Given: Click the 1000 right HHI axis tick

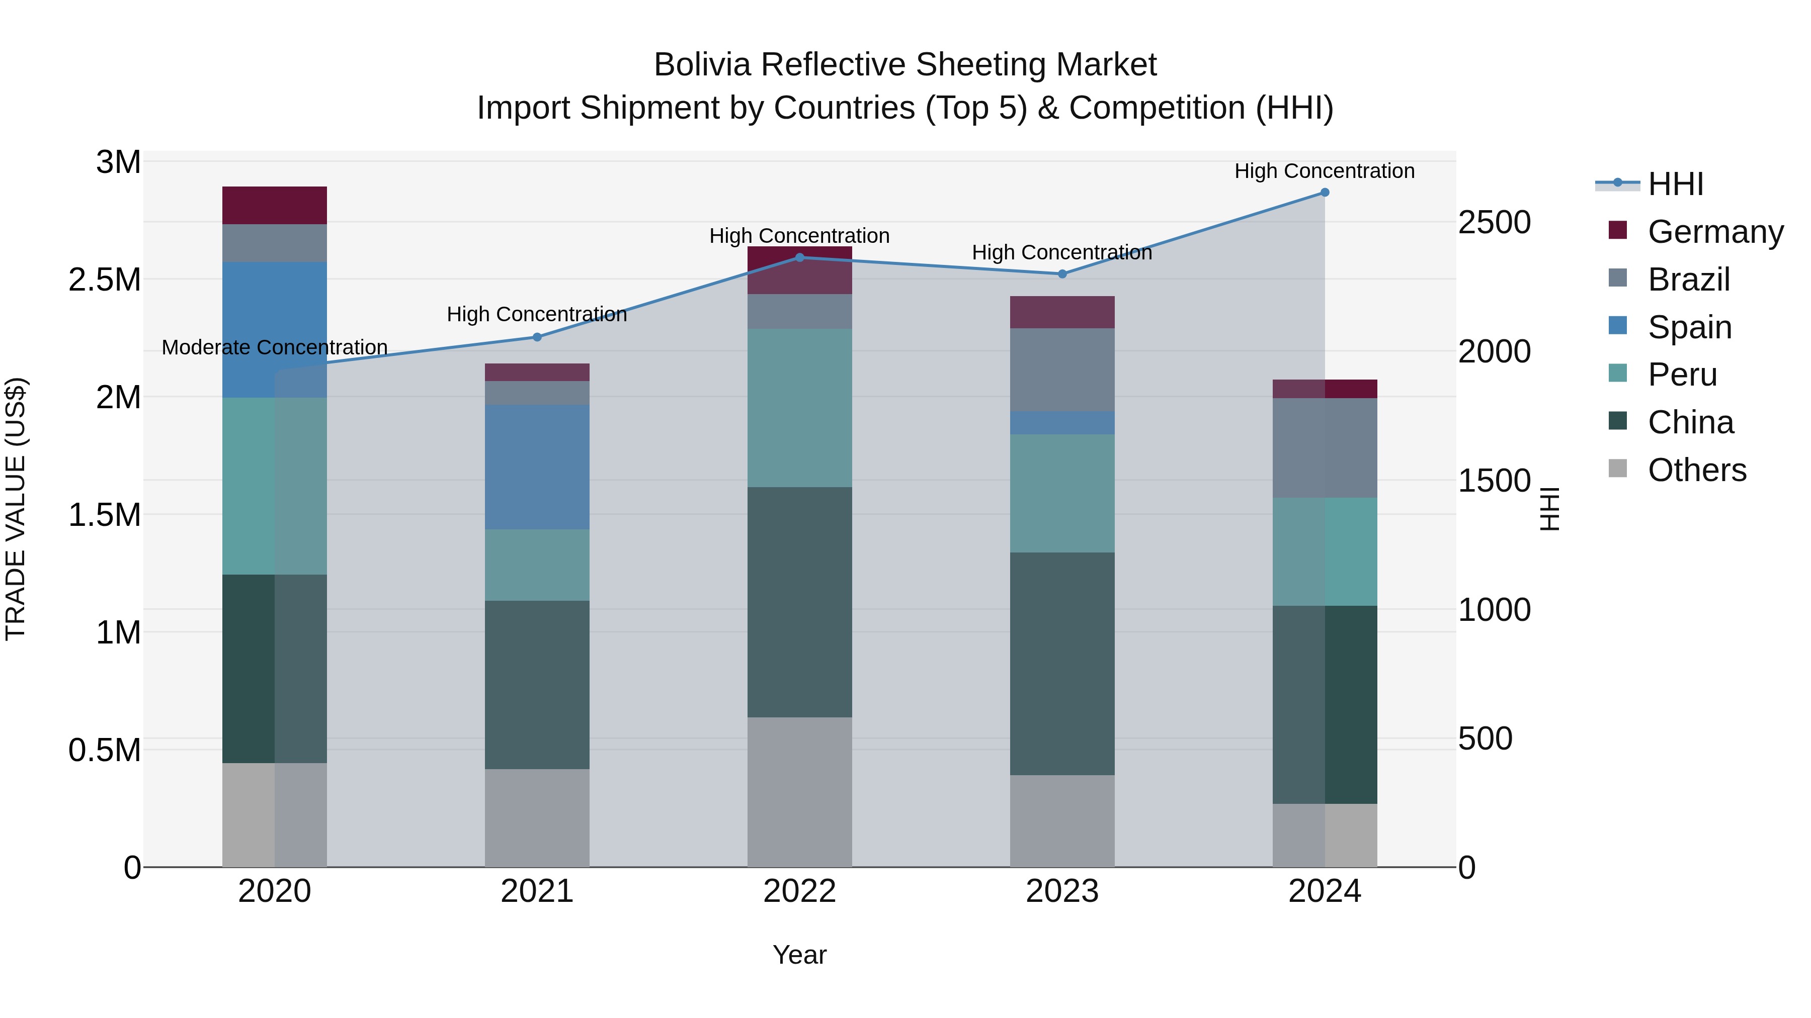Looking at the screenshot, I should click(1495, 610).
